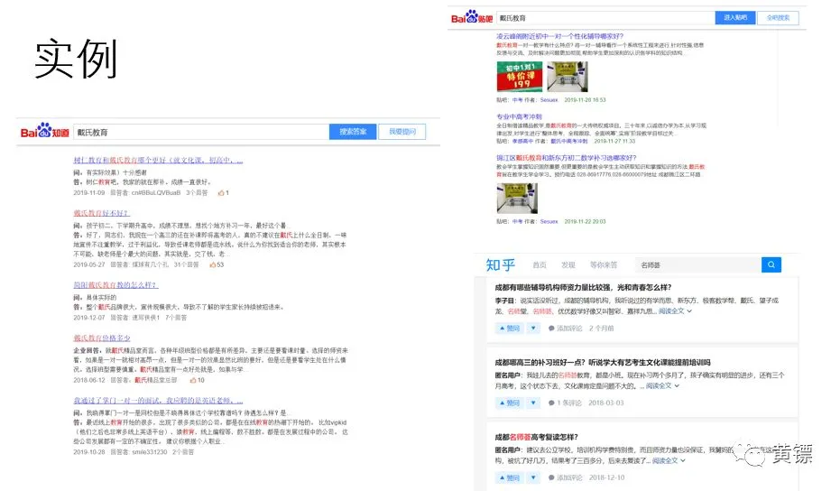
Task: Open Zhihu 首页 nav tab
Action: pyautogui.click(x=540, y=264)
